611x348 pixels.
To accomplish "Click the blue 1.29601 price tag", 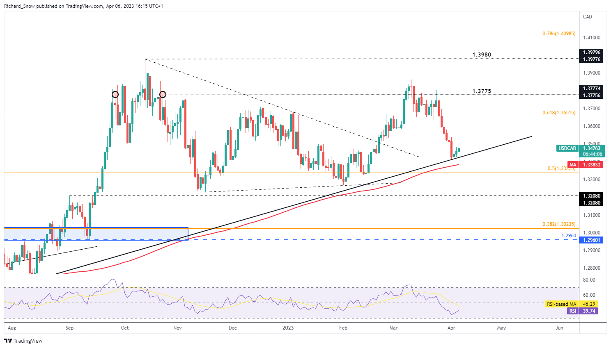I will click(592, 240).
